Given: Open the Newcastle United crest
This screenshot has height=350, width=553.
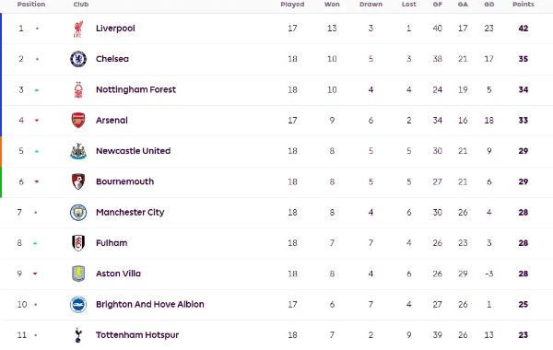Looking at the screenshot, I should click(78, 151).
